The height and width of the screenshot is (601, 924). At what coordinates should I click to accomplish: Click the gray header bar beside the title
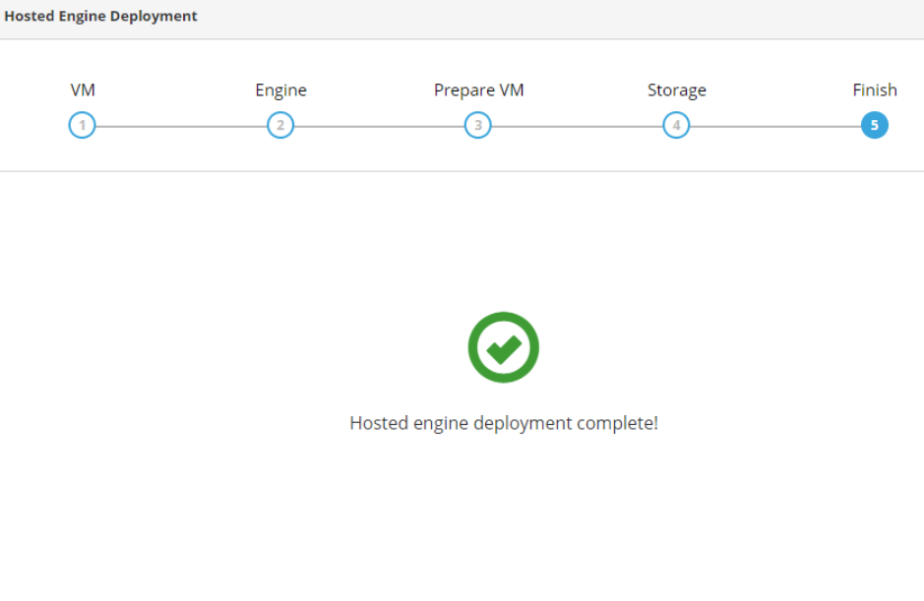pyautogui.click(x=561, y=19)
